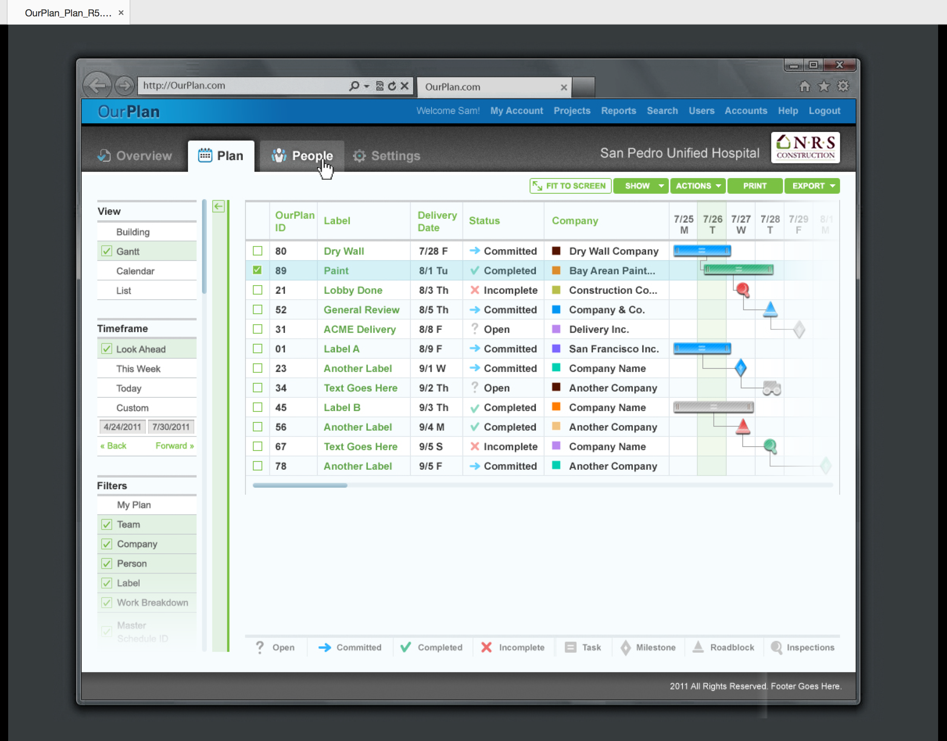Open the Reports menu item
The image size is (947, 741).
coord(618,111)
